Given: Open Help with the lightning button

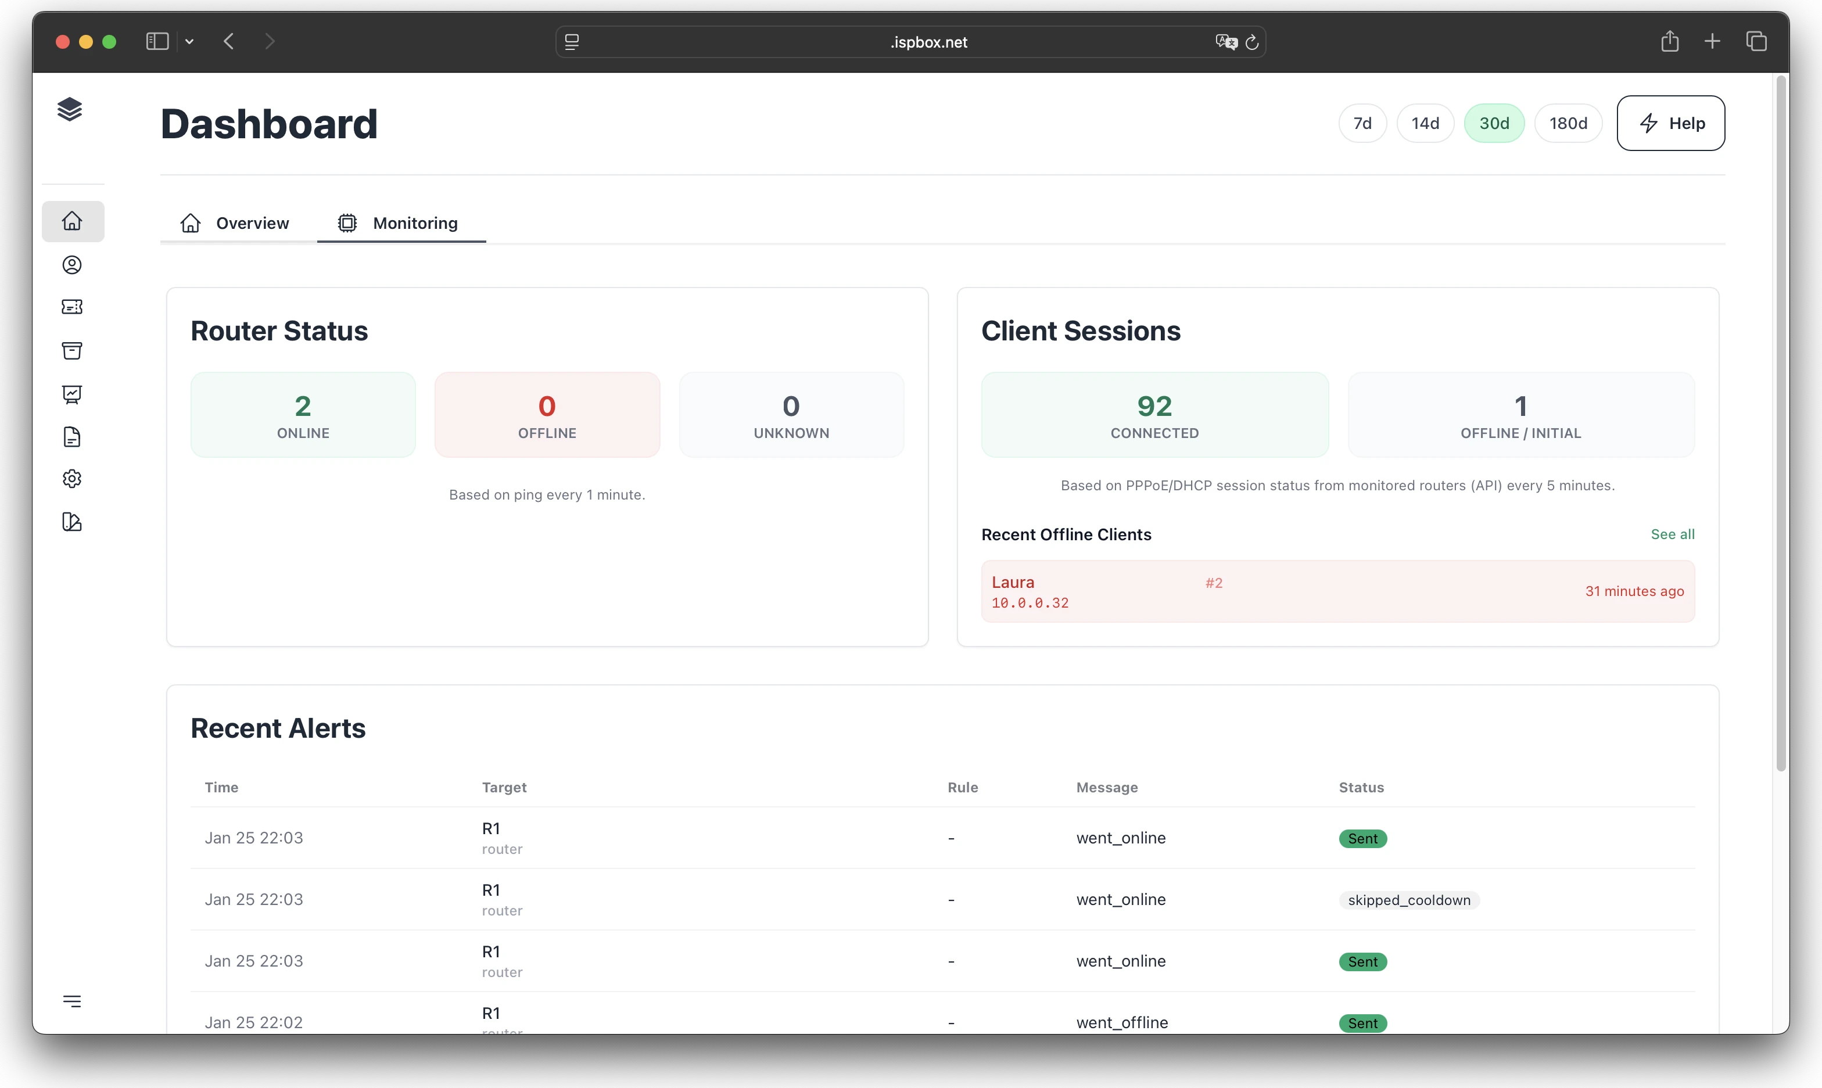Looking at the screenshot, I should (1670, 123).
